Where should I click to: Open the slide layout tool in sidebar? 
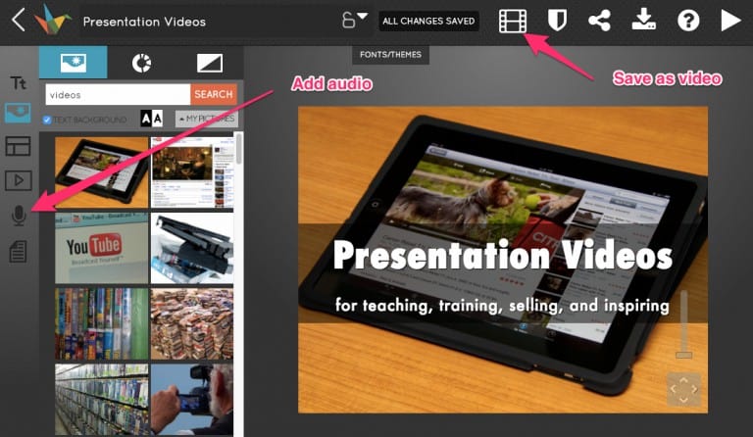click(18, 147)
